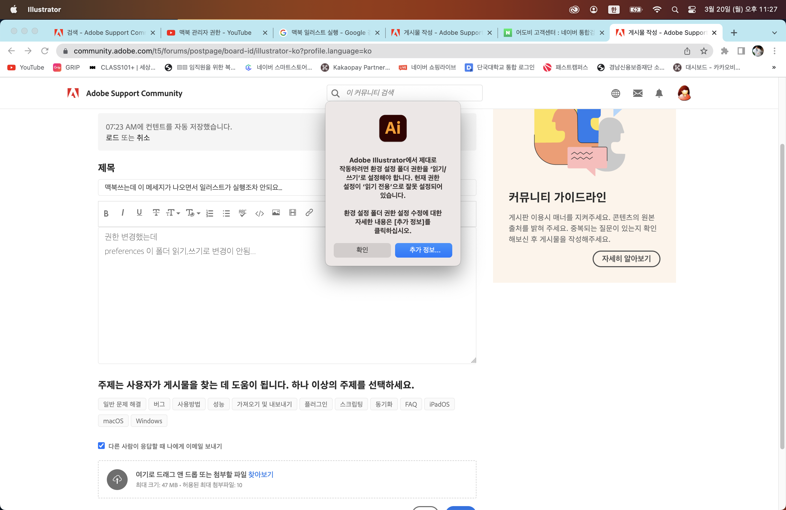Image resolution: width=786 pixels, height=510 pixels.
Task: Apply italic formatting
Action: pos(122,213)
